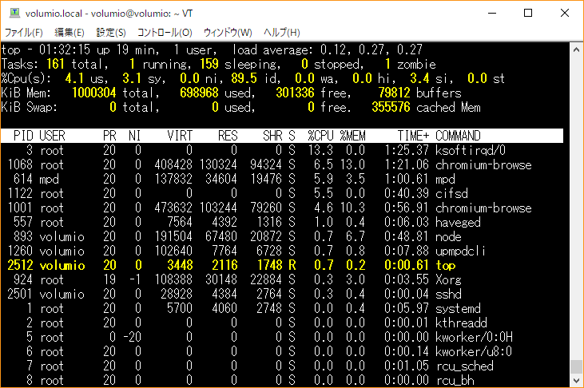Click the window title text volumio.local
Viewport: 584px width, 388px height.
54,14
